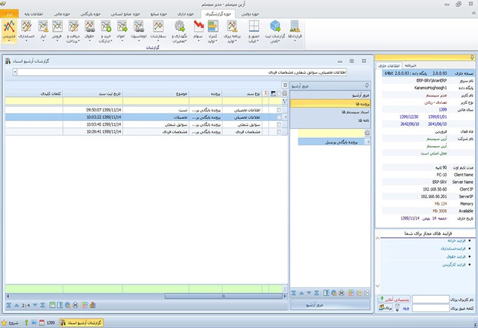The image size is (478, 328).
Task: Tick the checkbox of the سوابق شغلی row
Action: coord(279,125)
